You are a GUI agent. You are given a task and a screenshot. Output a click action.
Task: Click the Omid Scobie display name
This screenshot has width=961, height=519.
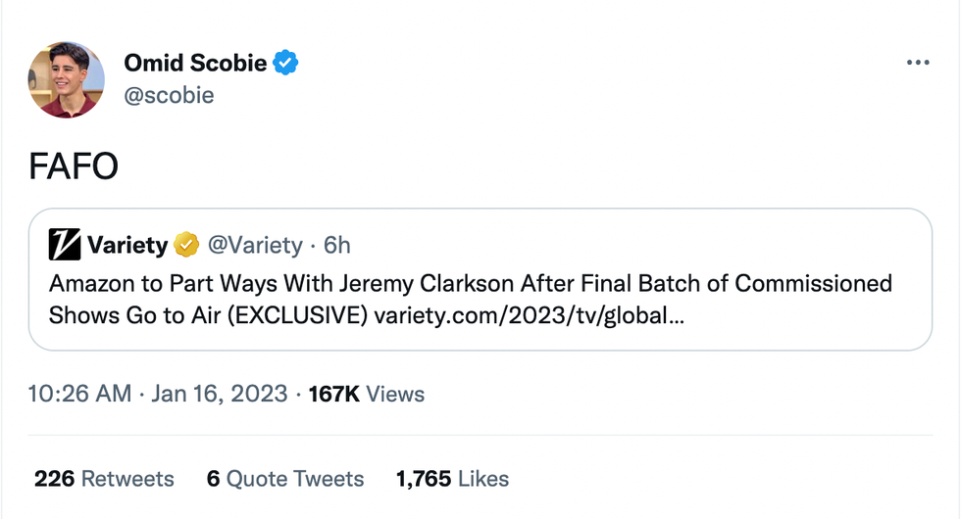195,64
